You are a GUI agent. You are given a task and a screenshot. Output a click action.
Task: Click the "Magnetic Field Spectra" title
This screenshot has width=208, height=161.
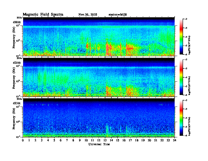click(x=43, y=14)
